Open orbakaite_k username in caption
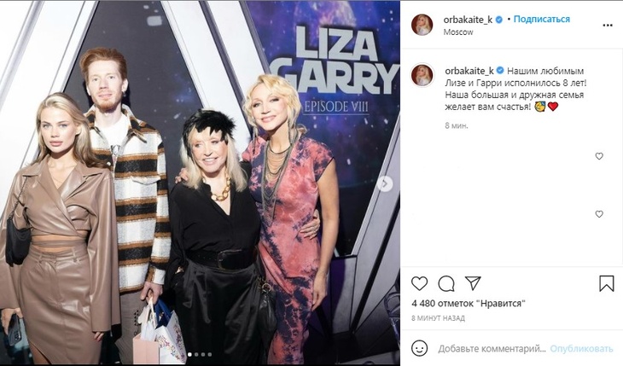The height and width of the screenshot is (366, 623). click(469, 71)
